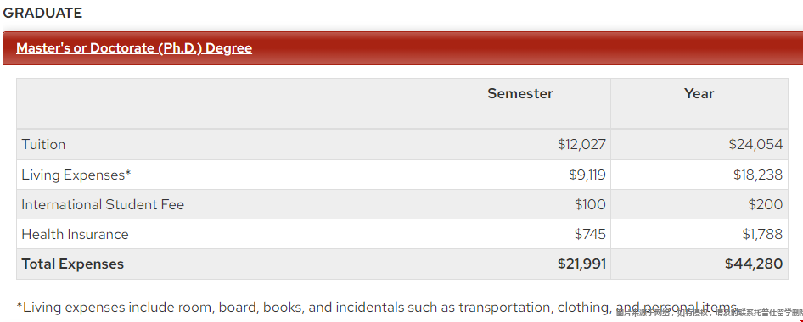This screenshot has width=803, height=322.
Task: Select the $21,991 semester total value
Action: coord(581,264)
